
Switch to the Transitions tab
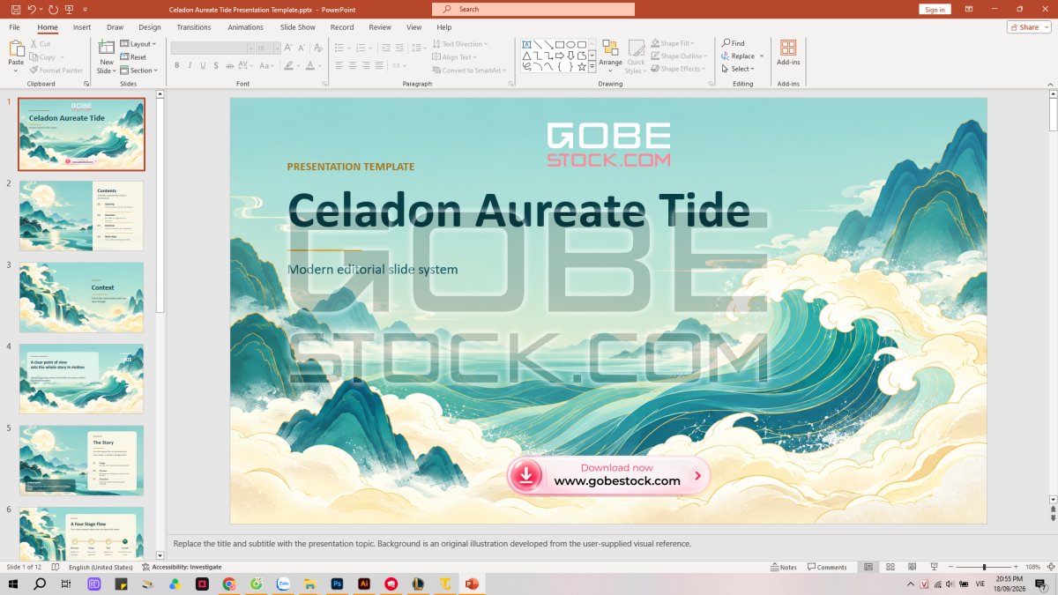[x=194, y=27]
